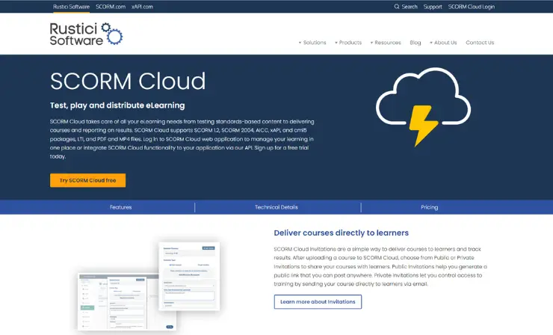
Task: Switch to the Pricing tab
Action: point(429,207)
